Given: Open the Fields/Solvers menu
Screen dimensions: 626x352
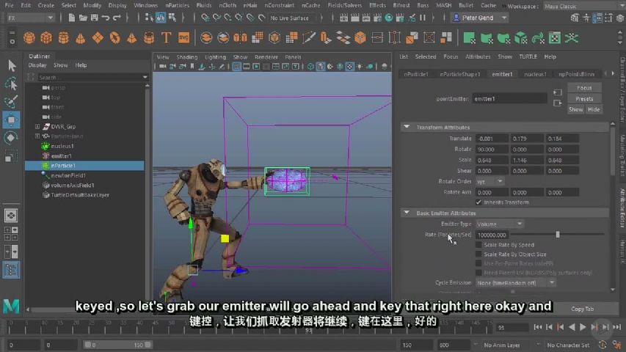Looking at the screenshot, I should pyautogui.click(x=344, y=5).
